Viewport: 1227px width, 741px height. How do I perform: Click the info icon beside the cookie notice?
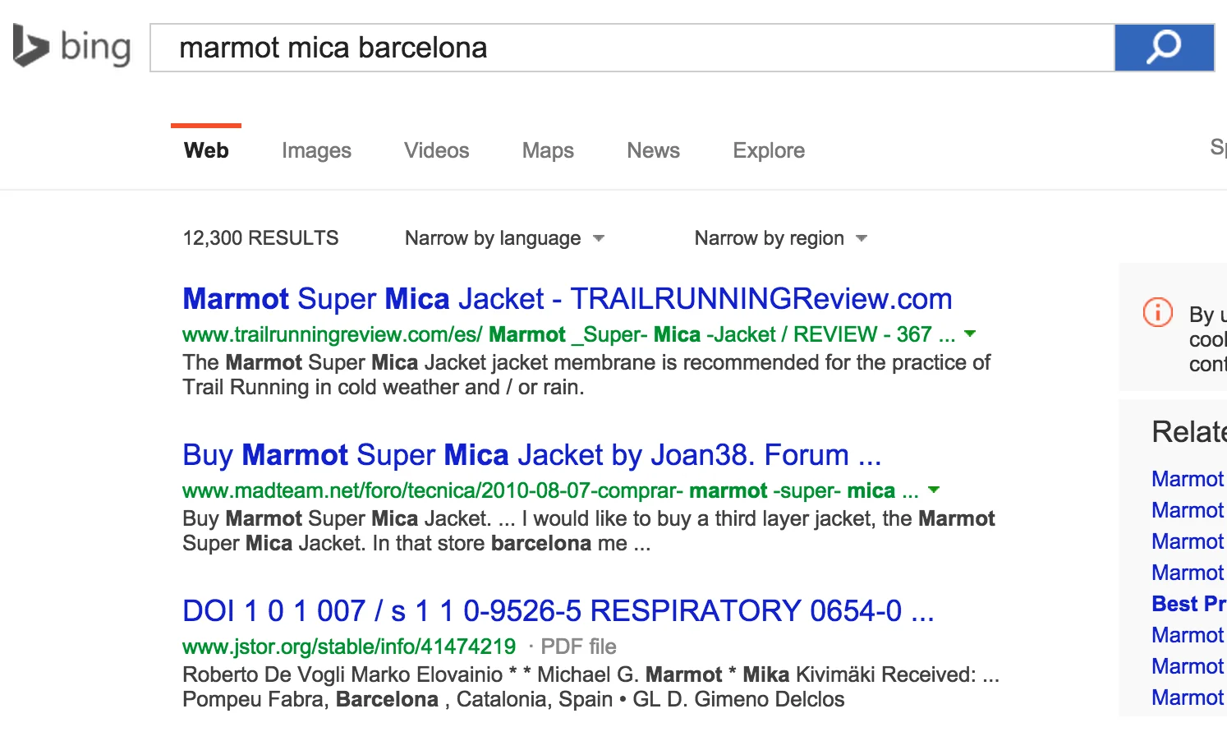(1156, 312)
